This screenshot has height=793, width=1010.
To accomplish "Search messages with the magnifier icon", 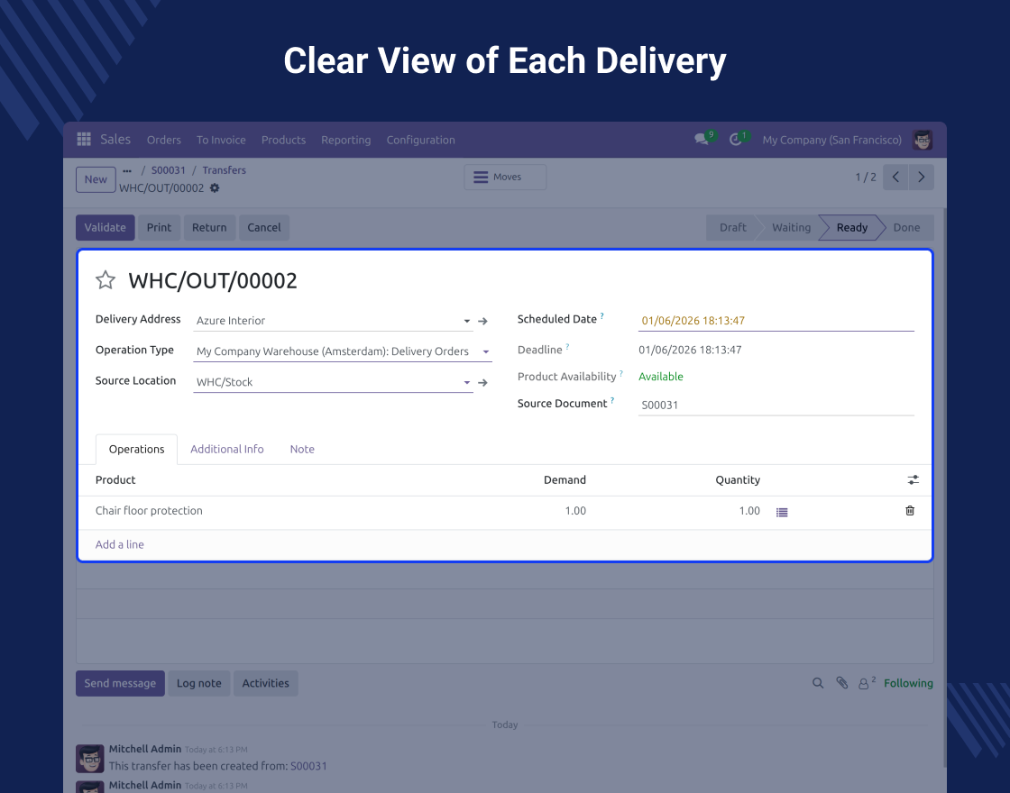I will point(818,683).
